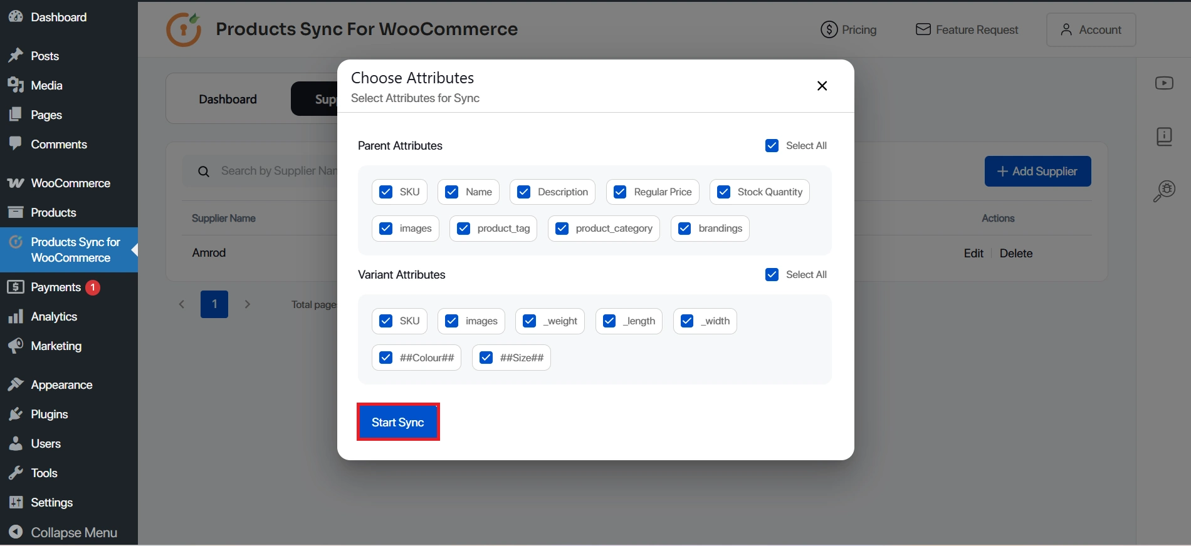
Task: Toggle the brandings checkbox
Action: click(685, 228)
